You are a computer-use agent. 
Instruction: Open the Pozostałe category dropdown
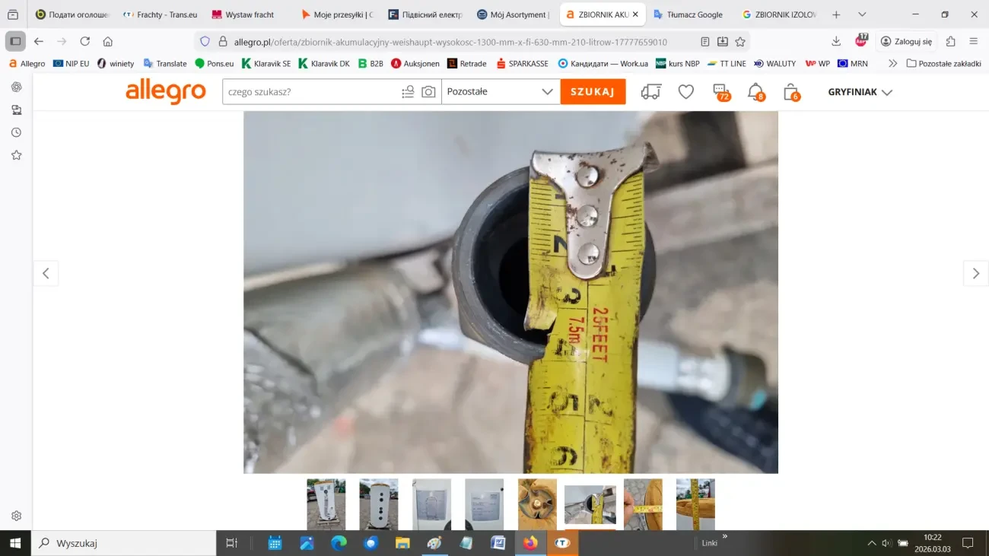500,91
